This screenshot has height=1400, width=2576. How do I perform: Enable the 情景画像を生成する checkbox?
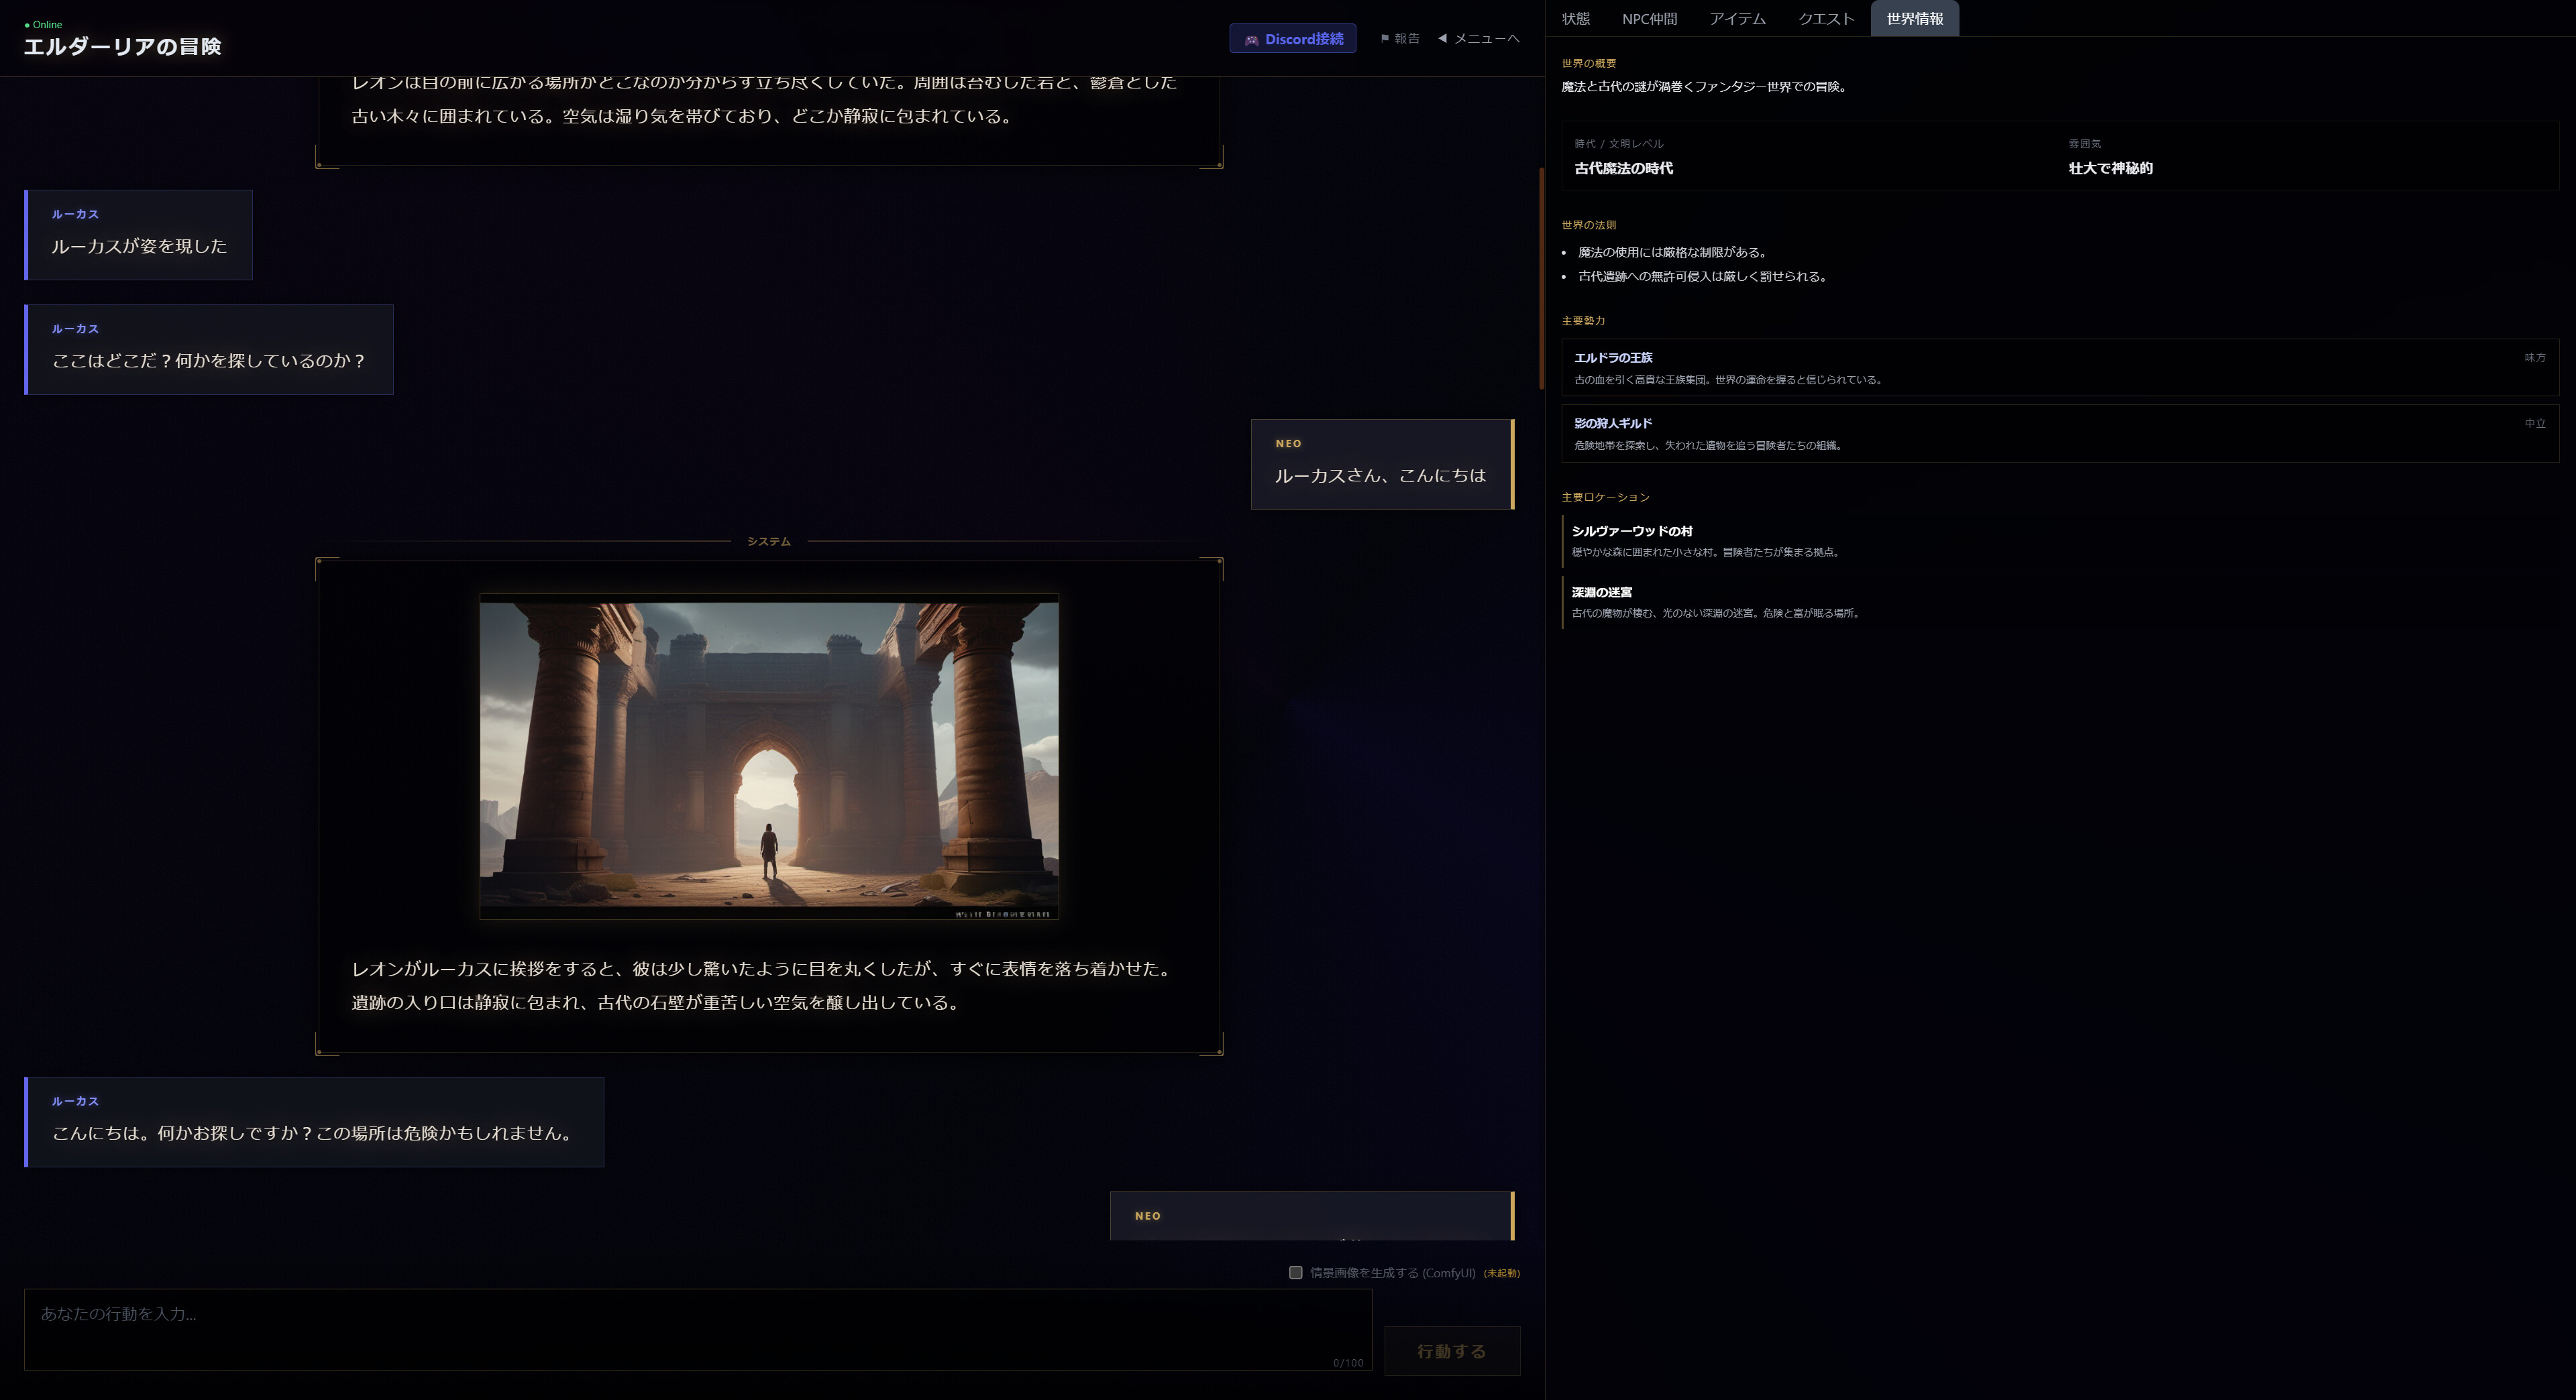point(1295,1272)
